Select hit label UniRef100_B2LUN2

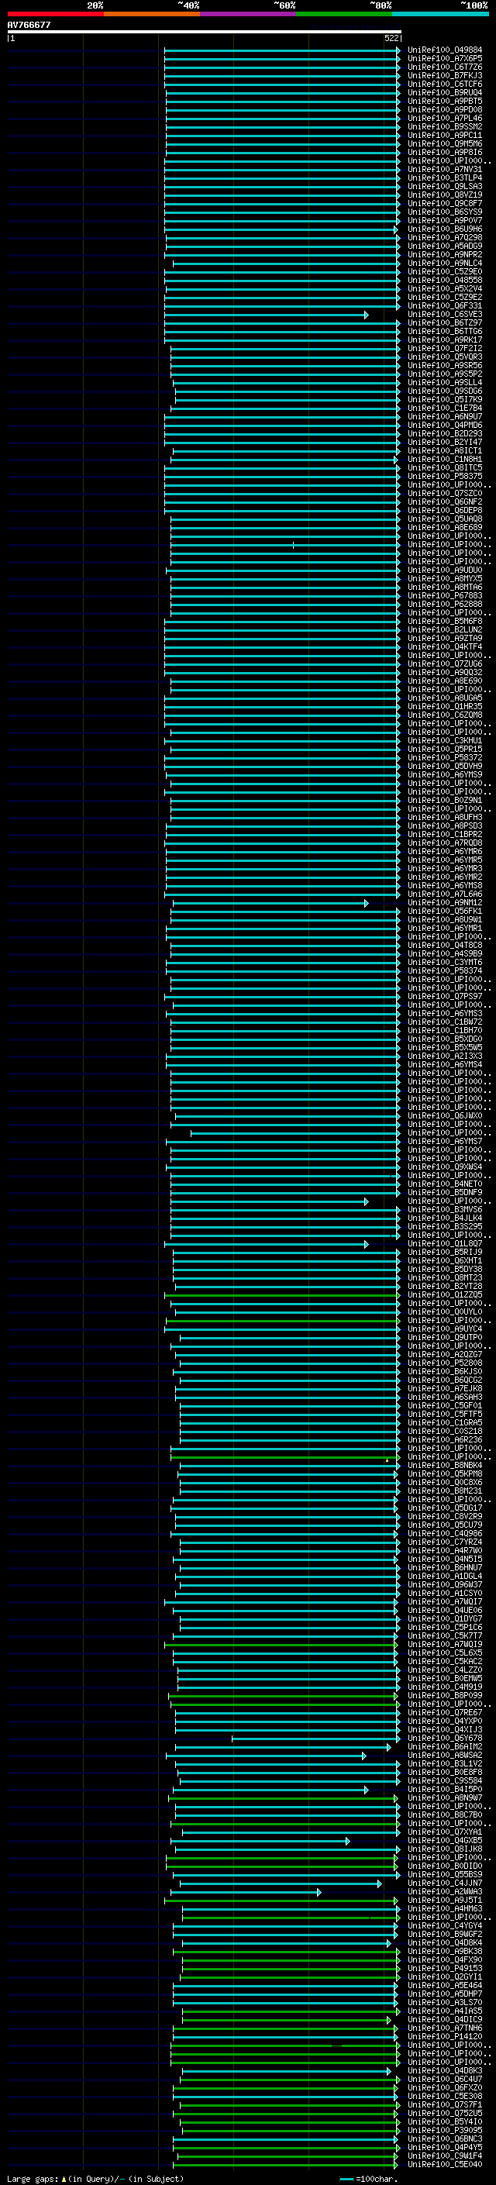(444, 629)
